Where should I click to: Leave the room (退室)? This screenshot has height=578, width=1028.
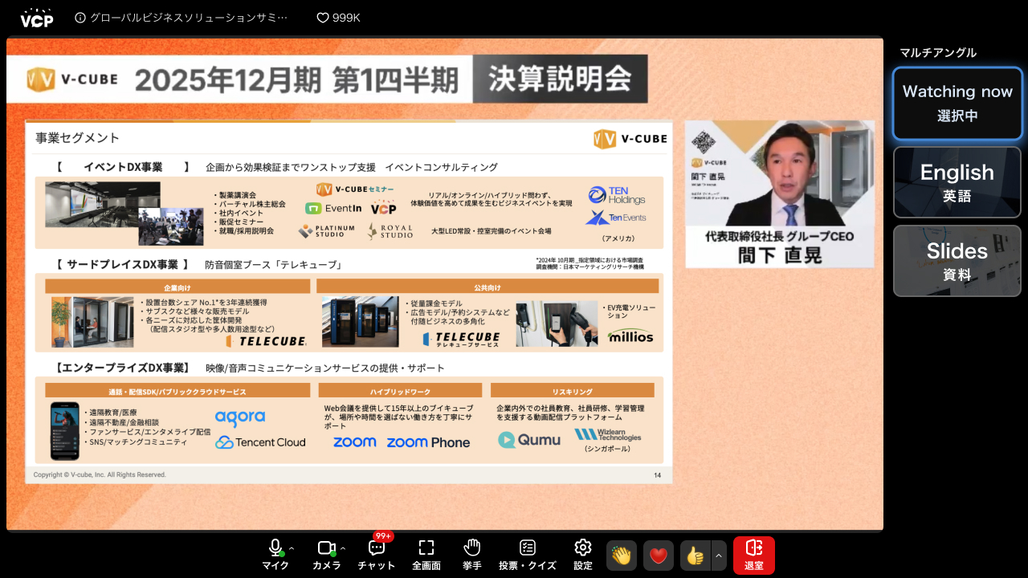754,556
